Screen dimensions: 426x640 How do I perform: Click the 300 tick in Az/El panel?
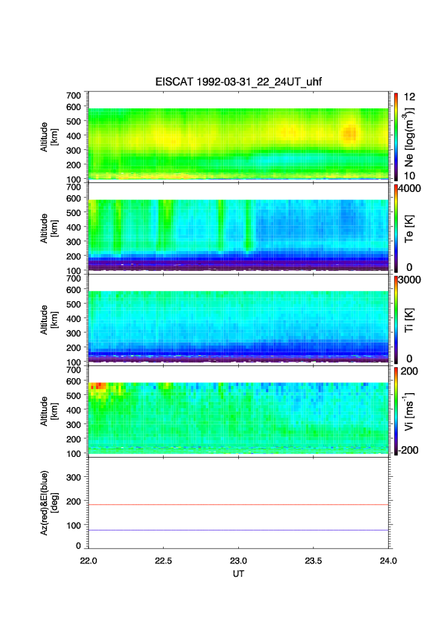(x=73, y=477)
